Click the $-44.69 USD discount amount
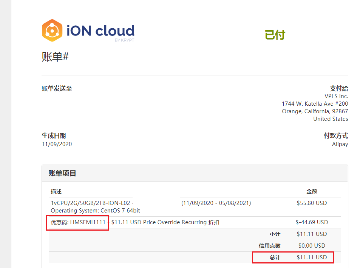 click(312, 222)
